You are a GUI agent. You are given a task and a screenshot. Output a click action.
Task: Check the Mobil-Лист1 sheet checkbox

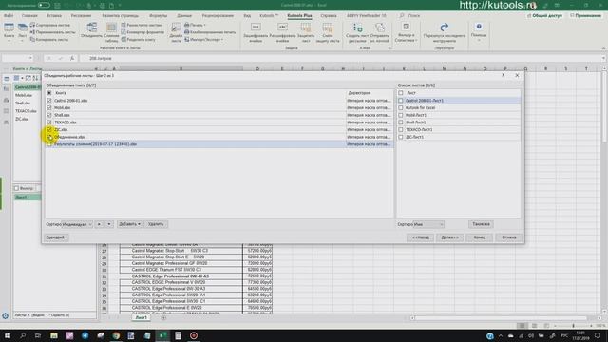[x=401, y=115]
